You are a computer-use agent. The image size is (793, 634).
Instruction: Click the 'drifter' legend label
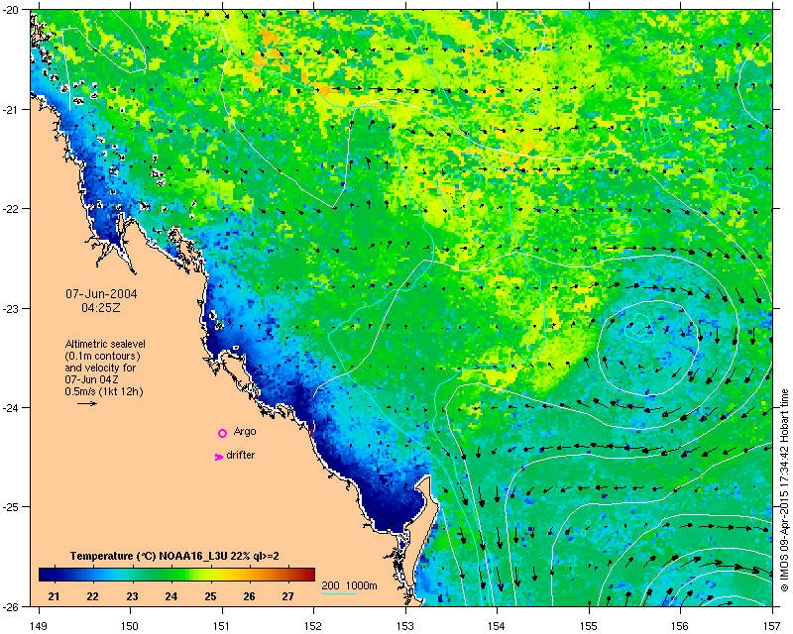point(241,455)
